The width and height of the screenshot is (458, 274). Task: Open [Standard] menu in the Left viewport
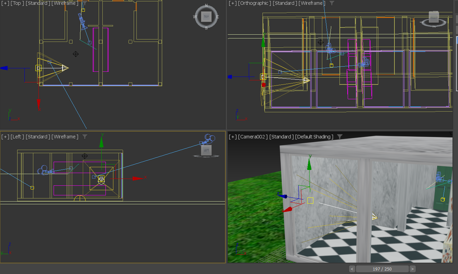pyautogui.click(x=38, y=137)
